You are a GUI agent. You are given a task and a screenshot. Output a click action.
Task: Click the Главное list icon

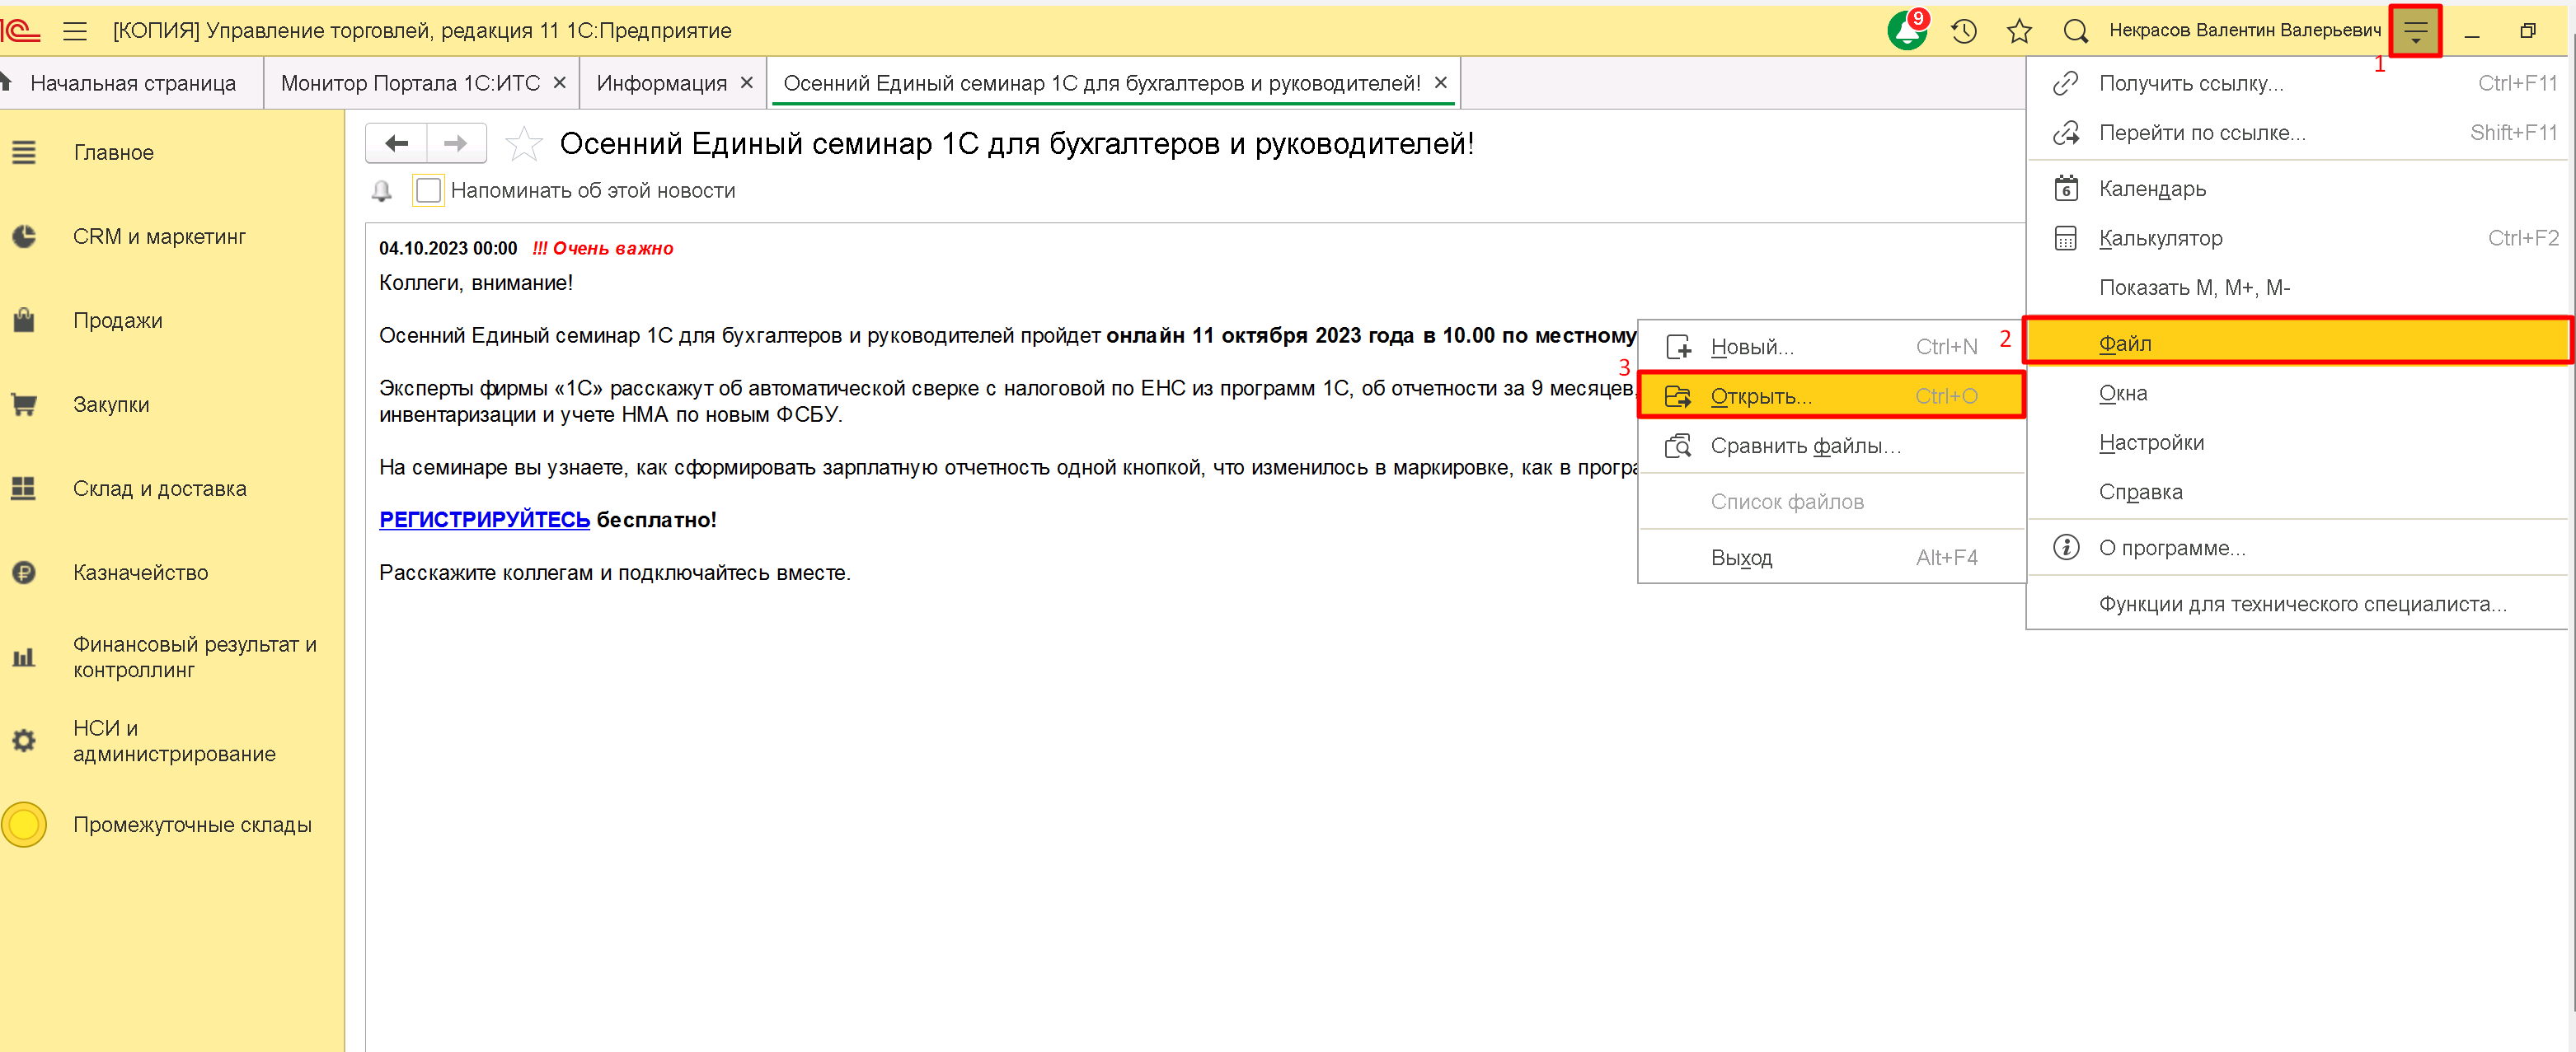[x=24, y=153]
